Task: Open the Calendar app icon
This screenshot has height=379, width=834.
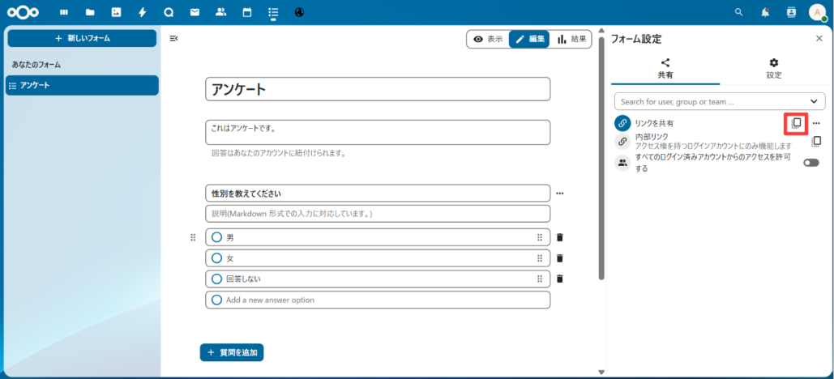Action: [x=246, y=12]
